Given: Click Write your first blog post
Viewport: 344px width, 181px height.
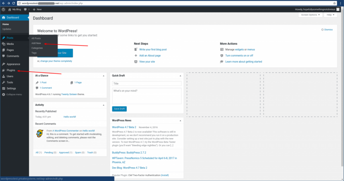Looking at the screenshot, I should point(153,50).
